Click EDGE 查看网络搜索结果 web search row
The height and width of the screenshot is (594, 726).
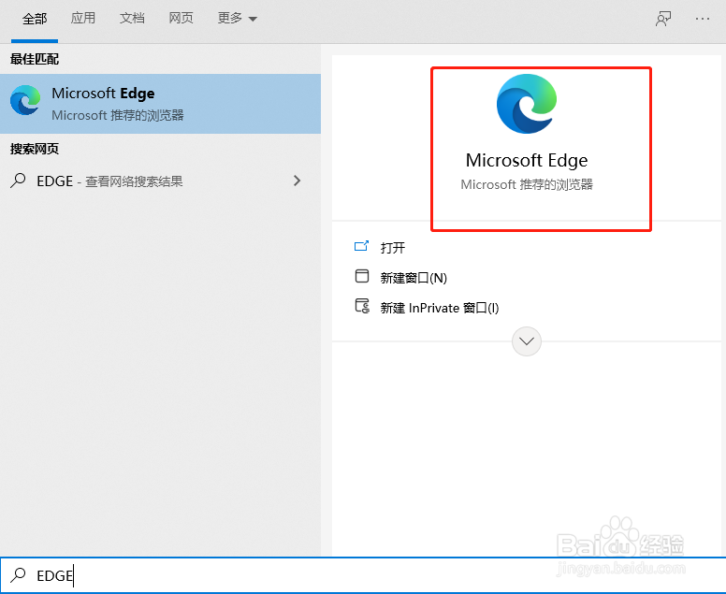click(160, 181)
